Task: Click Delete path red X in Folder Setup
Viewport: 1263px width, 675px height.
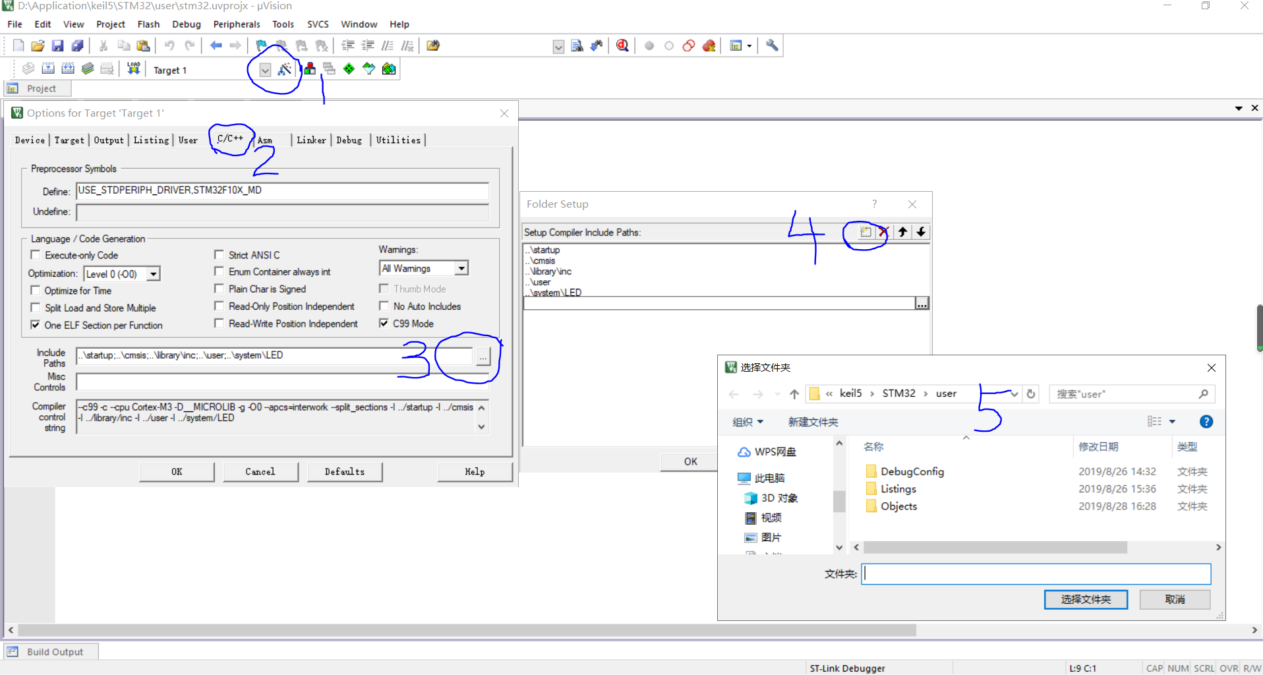Action: tap(883, 232)
